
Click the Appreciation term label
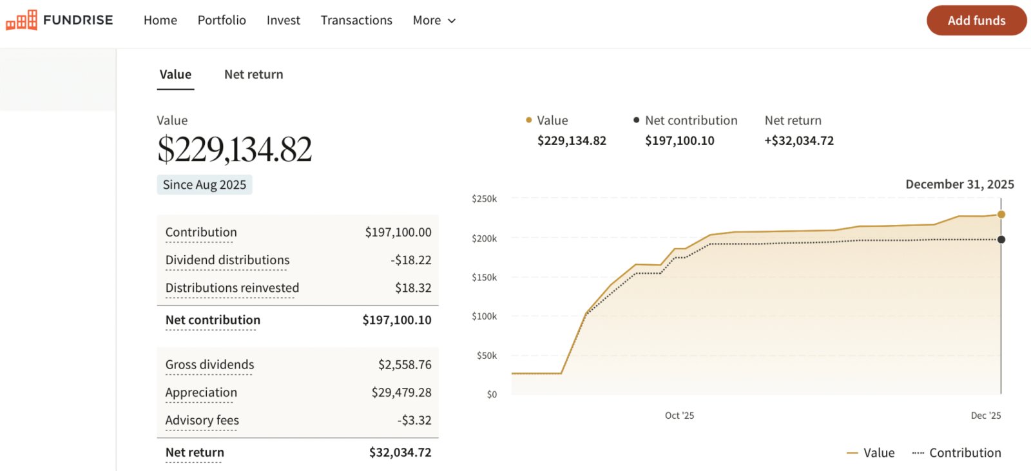pos(201,392)
